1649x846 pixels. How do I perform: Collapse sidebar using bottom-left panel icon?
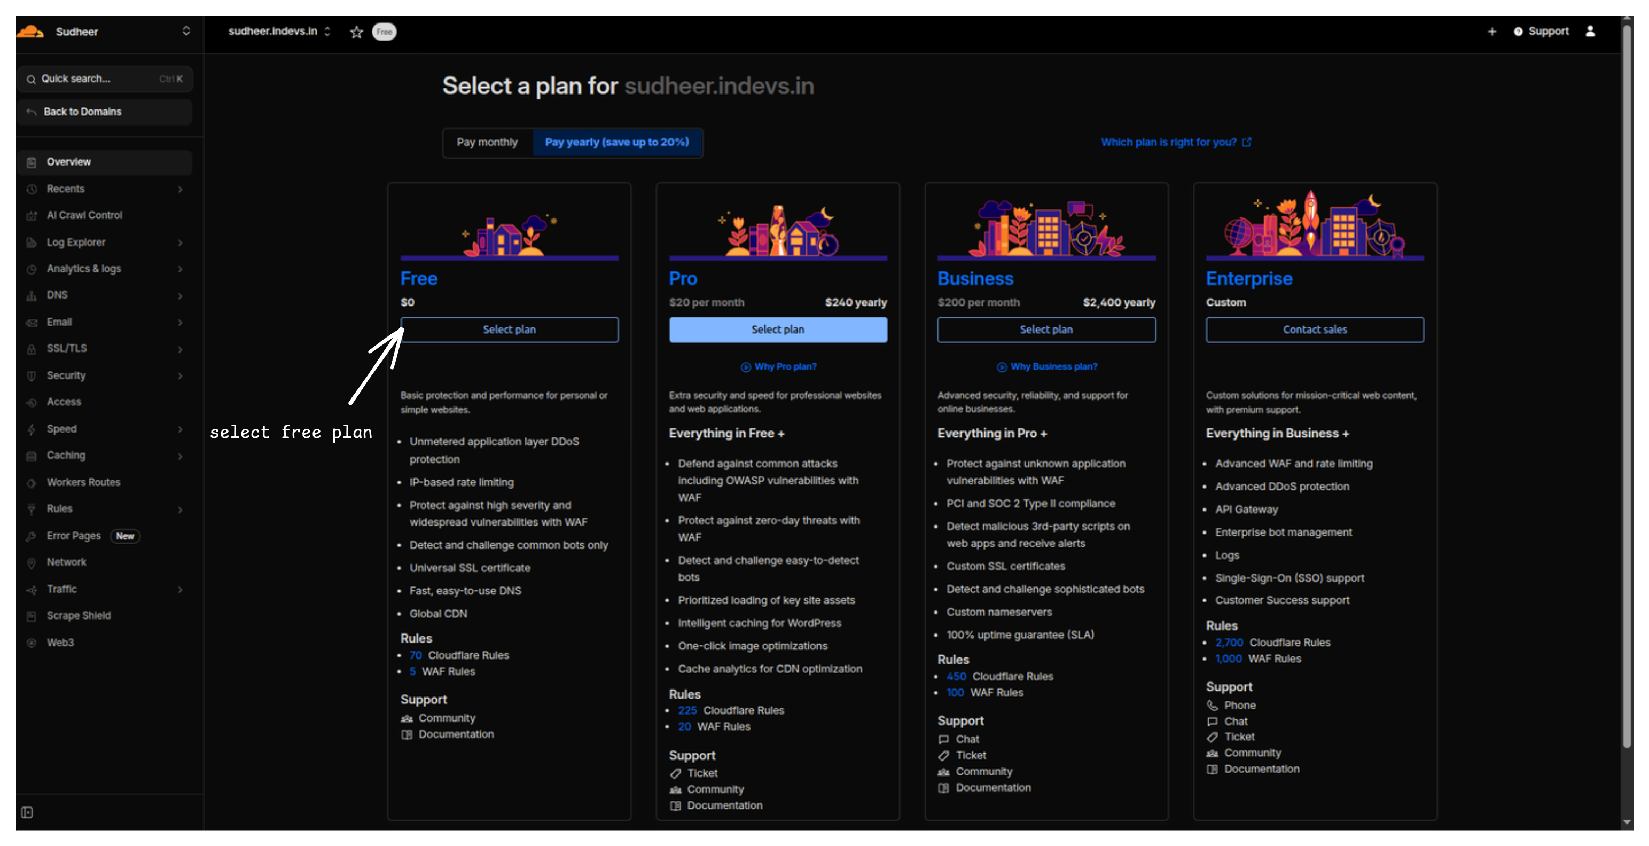point(27,812)
